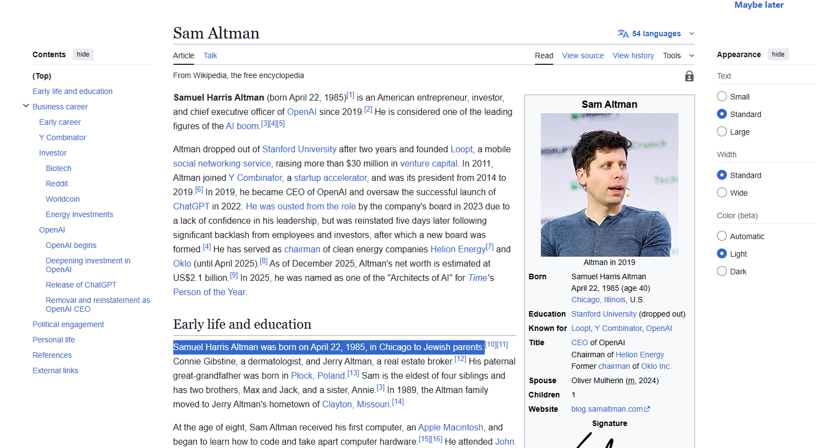Open the View history tab
The width and height of the screenshot is (816, 448).
tap(633, 56)
